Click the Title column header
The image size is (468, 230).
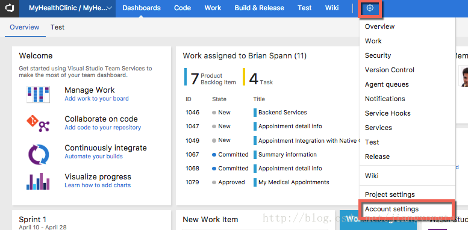click(x=259, y=99)
